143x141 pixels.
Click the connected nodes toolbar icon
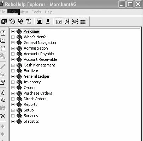(75, 21)
